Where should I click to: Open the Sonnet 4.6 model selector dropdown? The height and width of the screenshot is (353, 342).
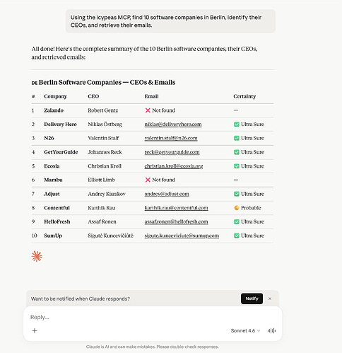(x=245, y=330)
